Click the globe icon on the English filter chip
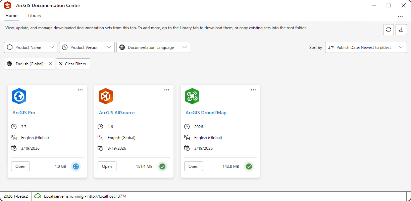 point(10,64)
